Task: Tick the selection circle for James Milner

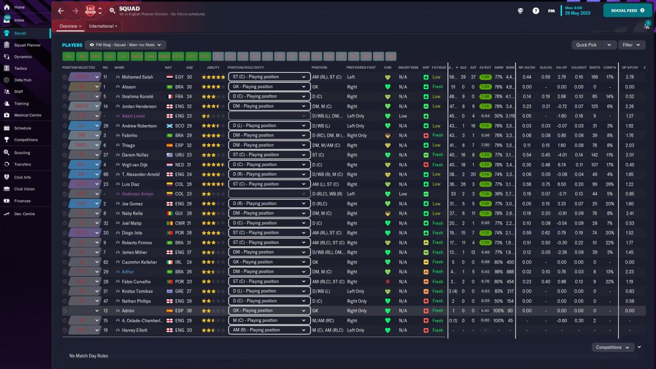Action: (65, 253)
